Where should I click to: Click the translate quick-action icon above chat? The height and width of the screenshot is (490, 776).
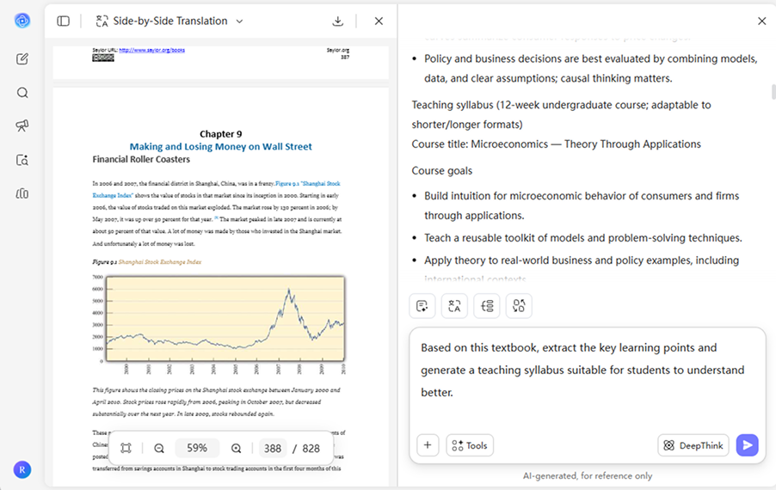[454, 305]
